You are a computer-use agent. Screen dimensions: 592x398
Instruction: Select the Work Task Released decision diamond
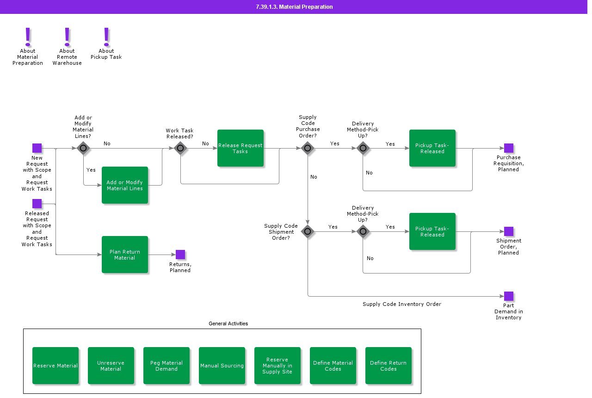[180, 148]
